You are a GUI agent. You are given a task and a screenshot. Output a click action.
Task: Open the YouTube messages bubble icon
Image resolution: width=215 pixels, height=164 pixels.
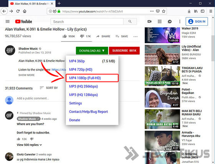point(170,22)
